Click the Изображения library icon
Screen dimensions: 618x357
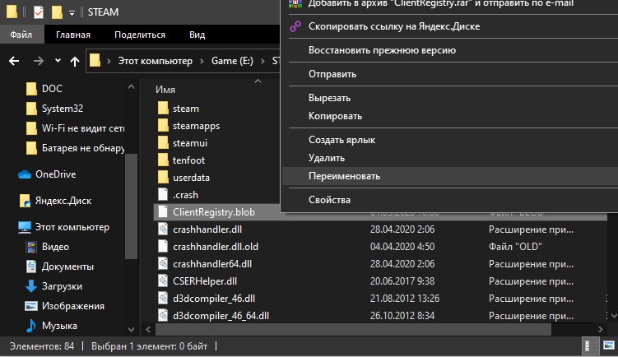point(31,306)
